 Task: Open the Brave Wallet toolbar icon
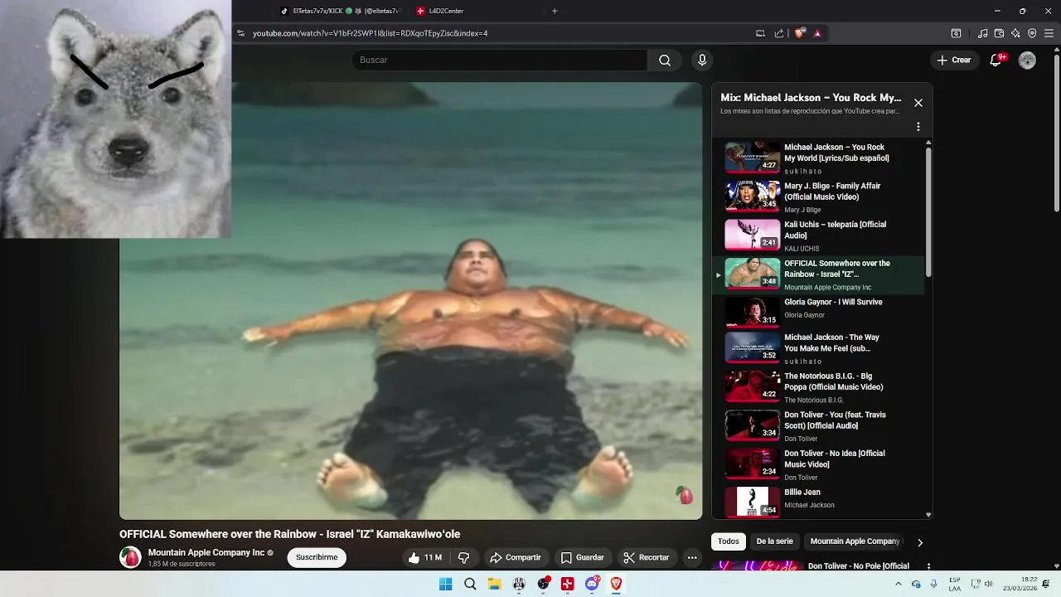pyautogui.click(x=999, y=33)
